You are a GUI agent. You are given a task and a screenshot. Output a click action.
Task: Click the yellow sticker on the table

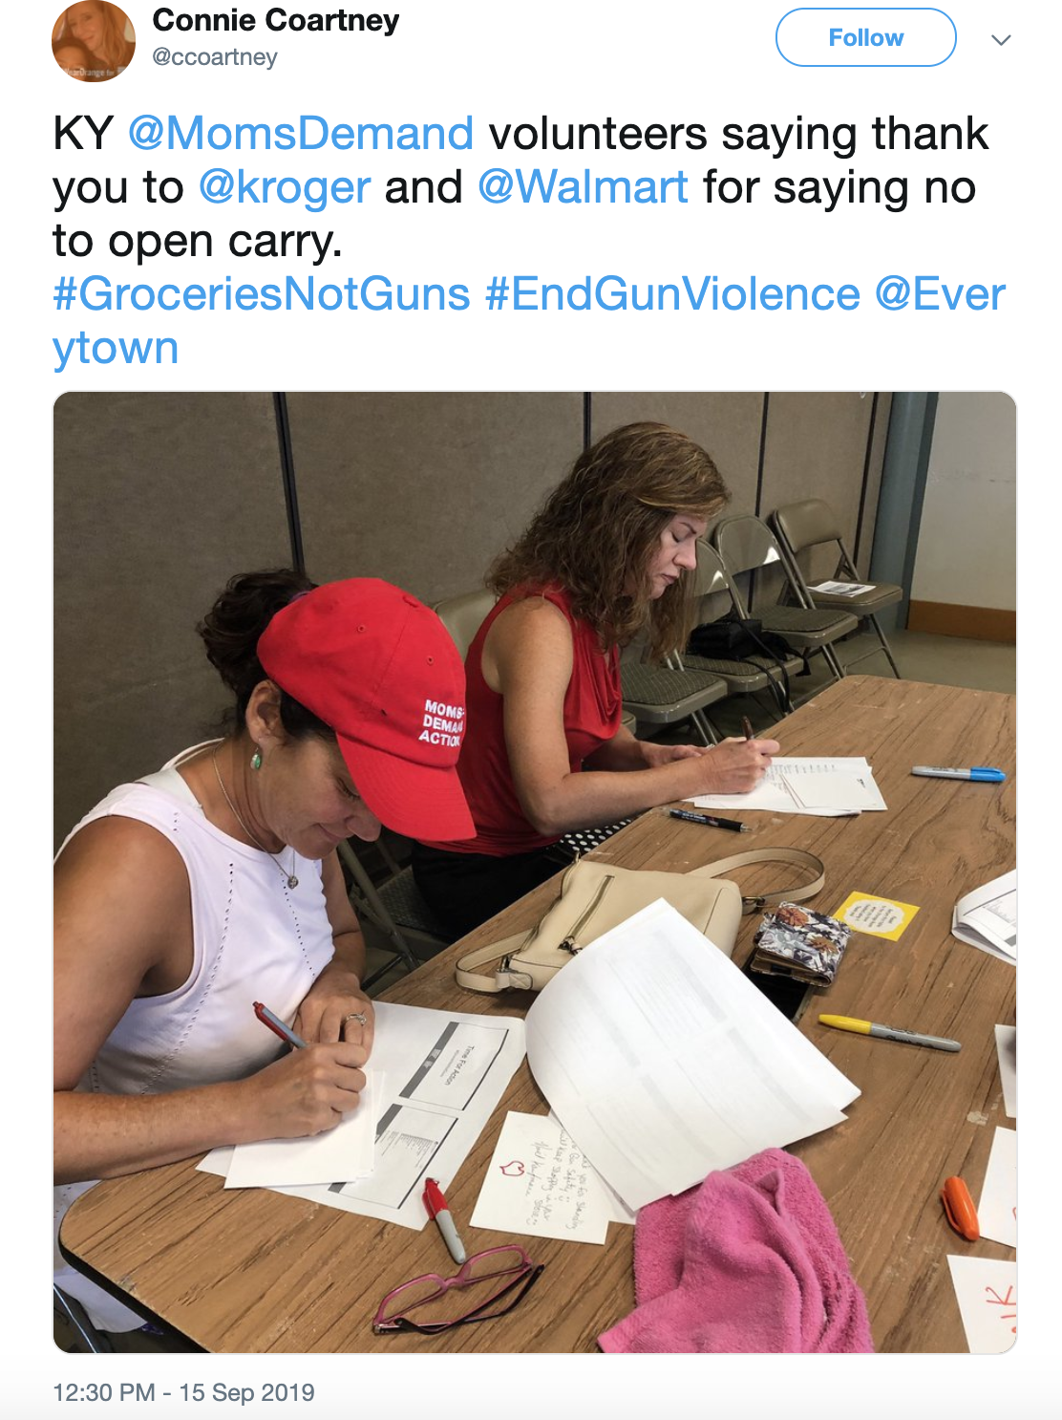click(876, 915)
